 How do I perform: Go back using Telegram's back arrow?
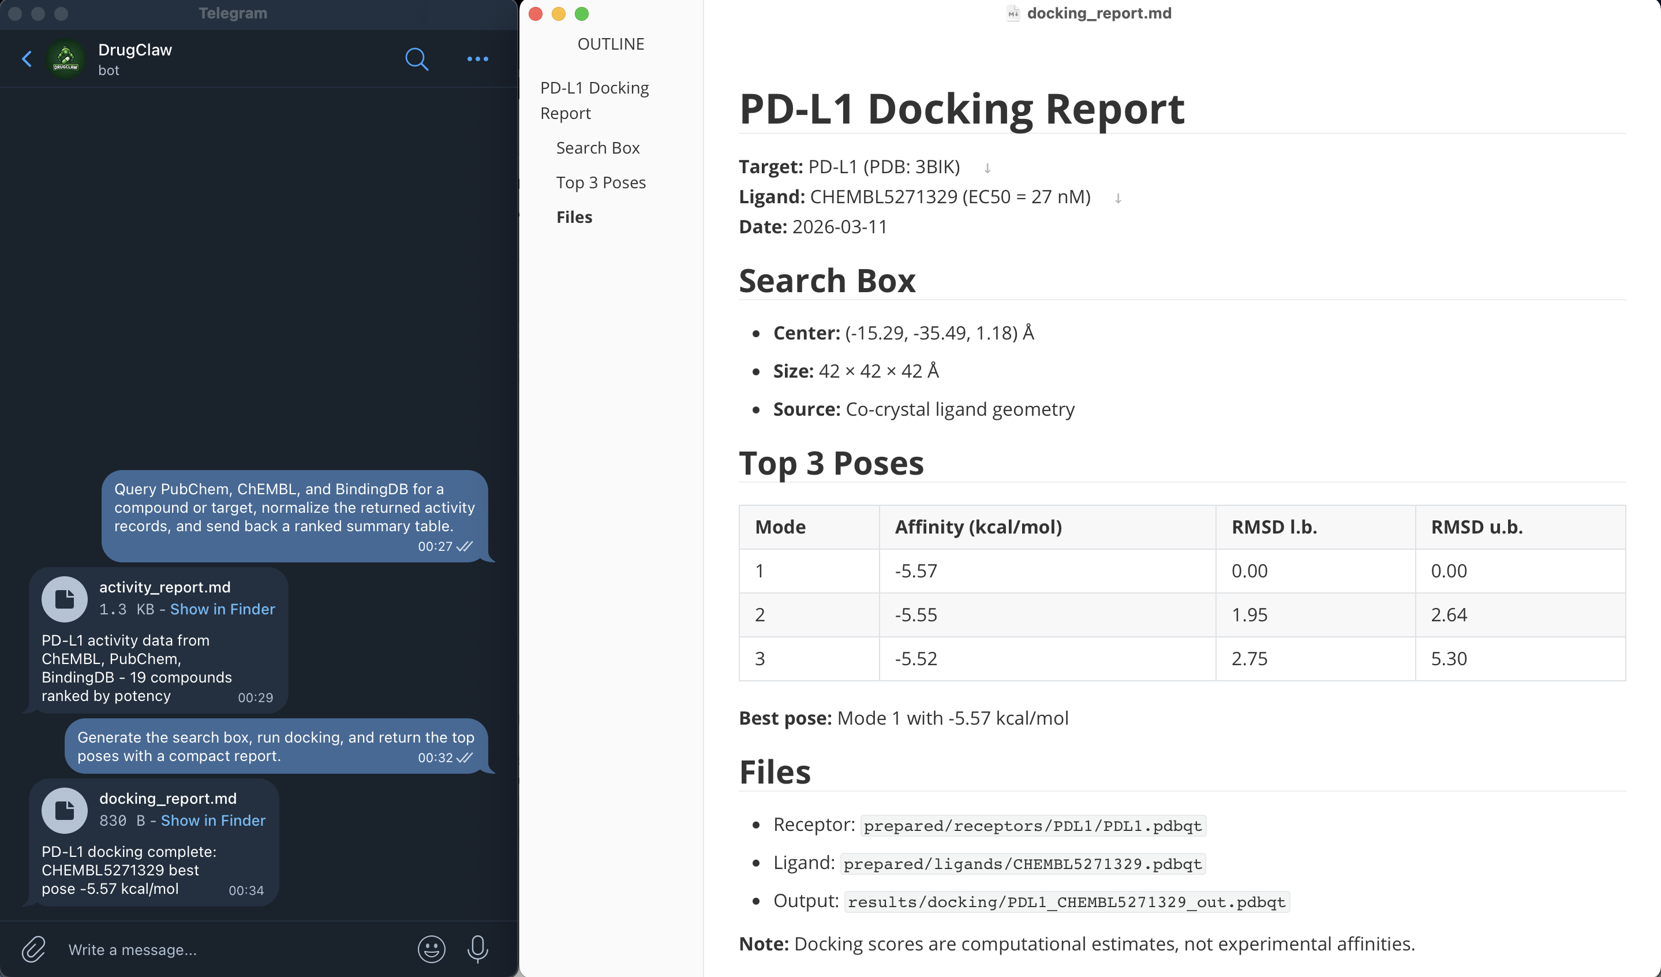point(27,59)
